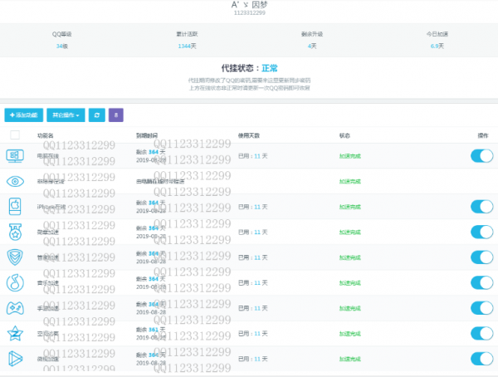This screenshot has width=498, height=377.
Task: Click the 加速完成 status in eye icon row
Action: [x=350, y=182]
